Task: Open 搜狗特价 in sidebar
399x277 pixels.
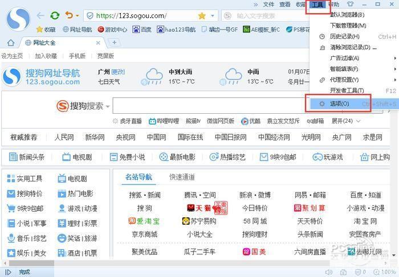Action: point(25,194)
